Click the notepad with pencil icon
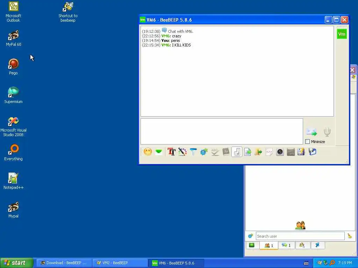 click(x=301, y=152)
